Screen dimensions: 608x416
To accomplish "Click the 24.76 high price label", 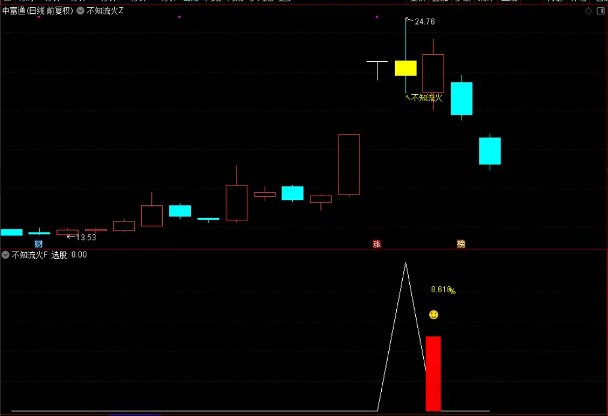I will click(424, 22).
